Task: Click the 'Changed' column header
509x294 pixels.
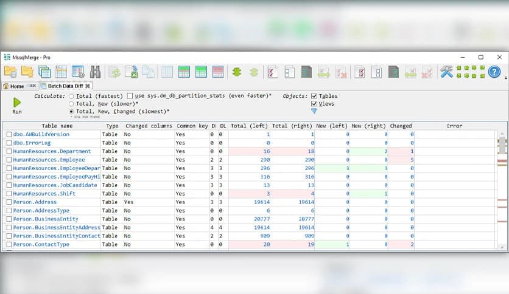Action: click(401, 126)
